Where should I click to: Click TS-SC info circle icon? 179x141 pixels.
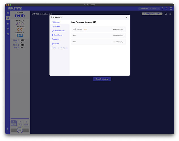coord(18,45)
